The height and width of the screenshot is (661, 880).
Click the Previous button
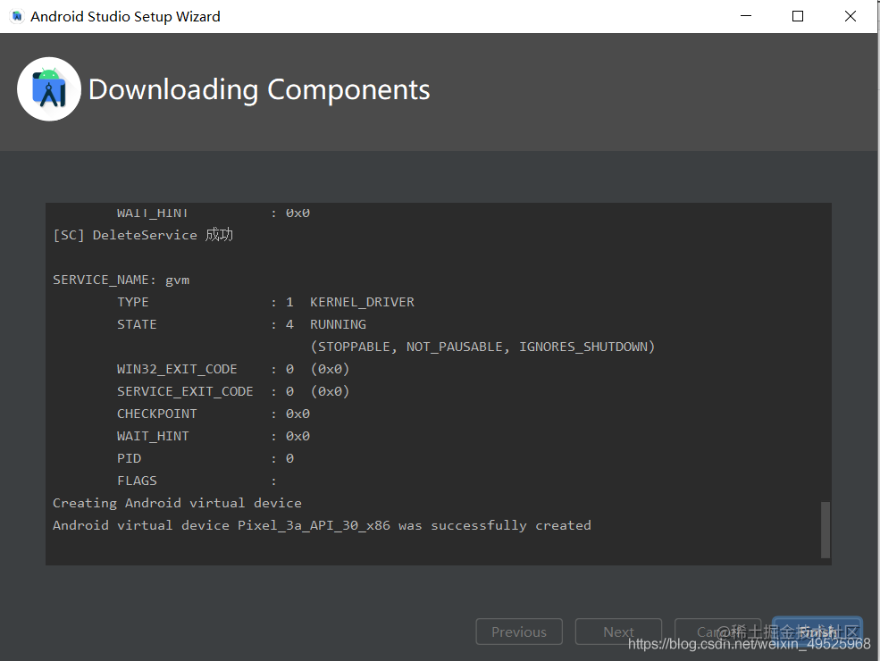[518, 632]
